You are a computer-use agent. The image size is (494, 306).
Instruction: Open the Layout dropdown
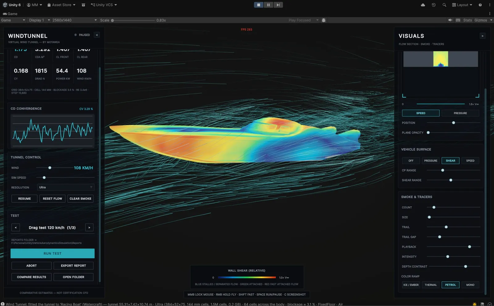pyautogui.click(x=462, y=5)
